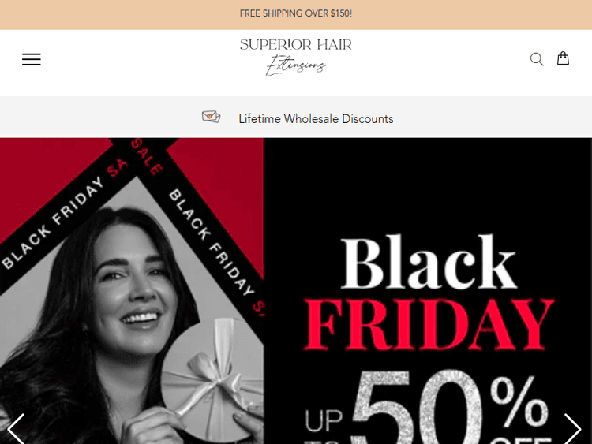This screenshot has width=592, height=444.
Task: Open the shopping bag cart
Action: [x=563, y=58]
